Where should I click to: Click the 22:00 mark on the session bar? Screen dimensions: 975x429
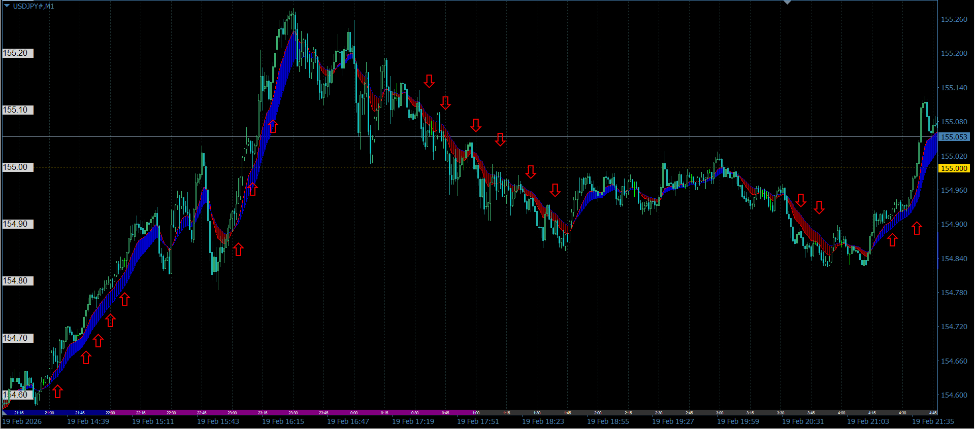[110, 413]
